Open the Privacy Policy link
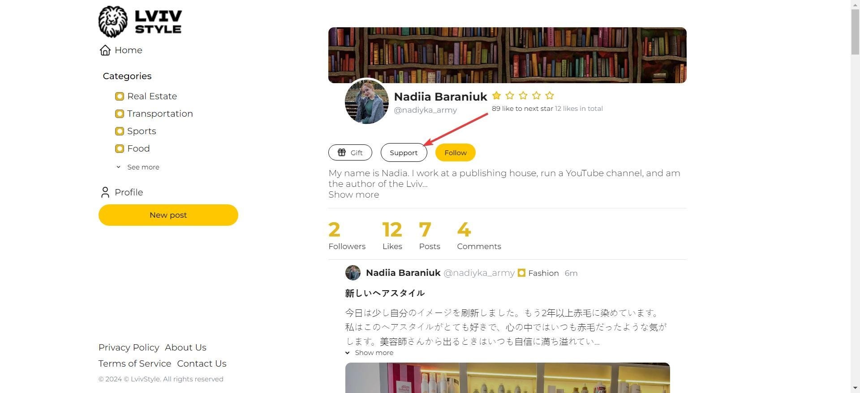This screenshot has height=393, width=860. click(x=129, y=347)
